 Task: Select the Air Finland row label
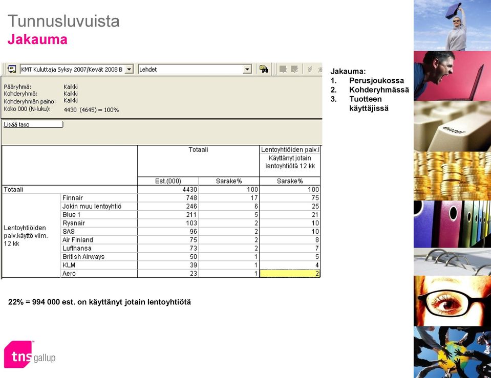coord(78,240)
